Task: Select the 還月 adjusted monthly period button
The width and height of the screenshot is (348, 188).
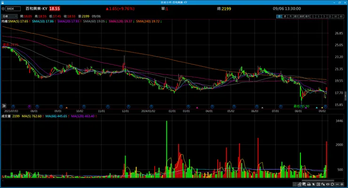Action: point(307,16)
